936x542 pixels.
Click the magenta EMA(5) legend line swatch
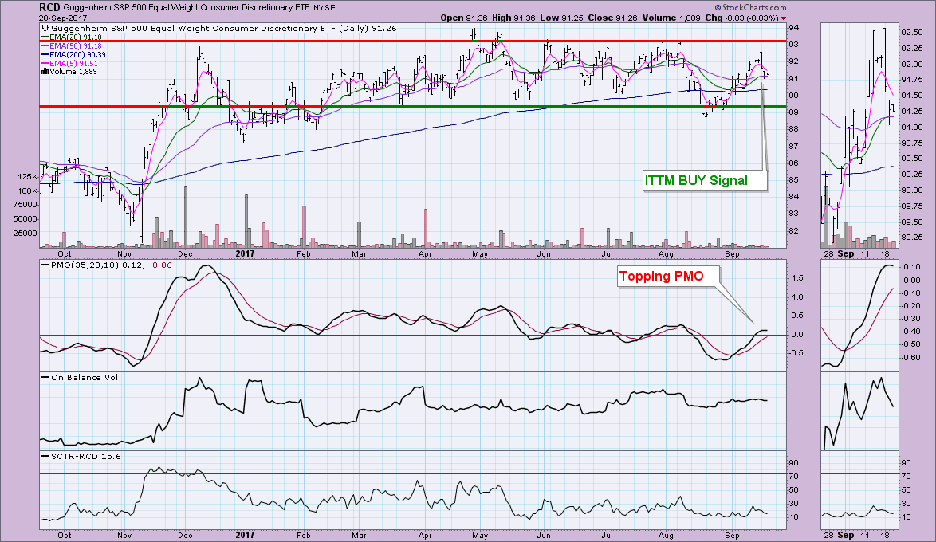[45, 63]
